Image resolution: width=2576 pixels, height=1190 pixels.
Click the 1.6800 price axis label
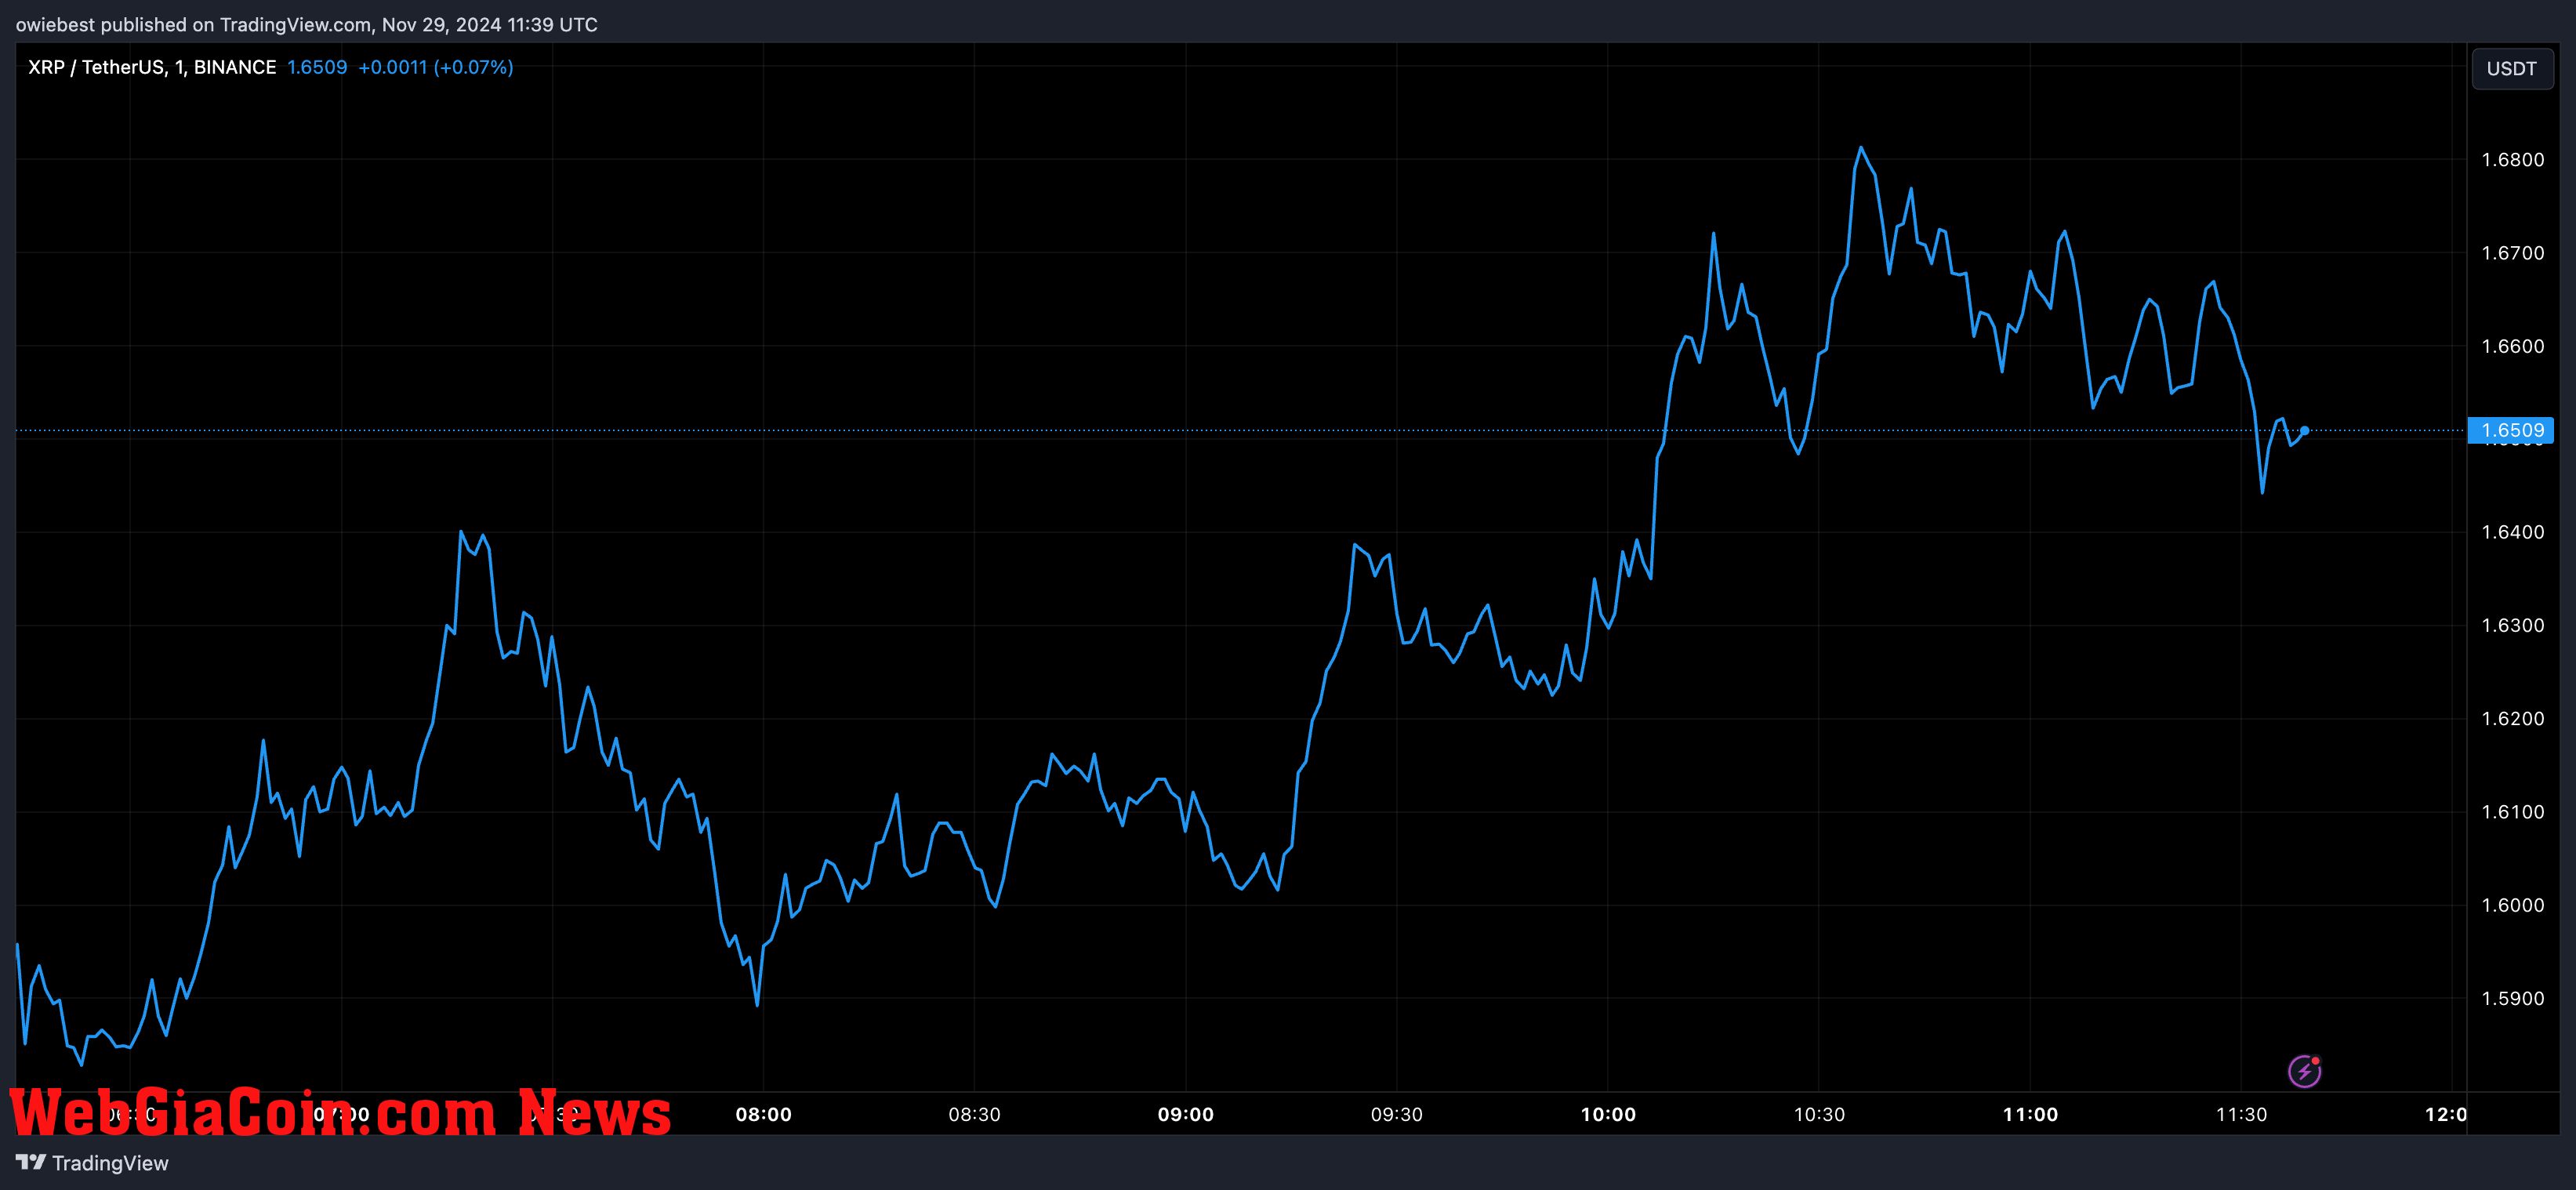click(x=2512, y=160)
